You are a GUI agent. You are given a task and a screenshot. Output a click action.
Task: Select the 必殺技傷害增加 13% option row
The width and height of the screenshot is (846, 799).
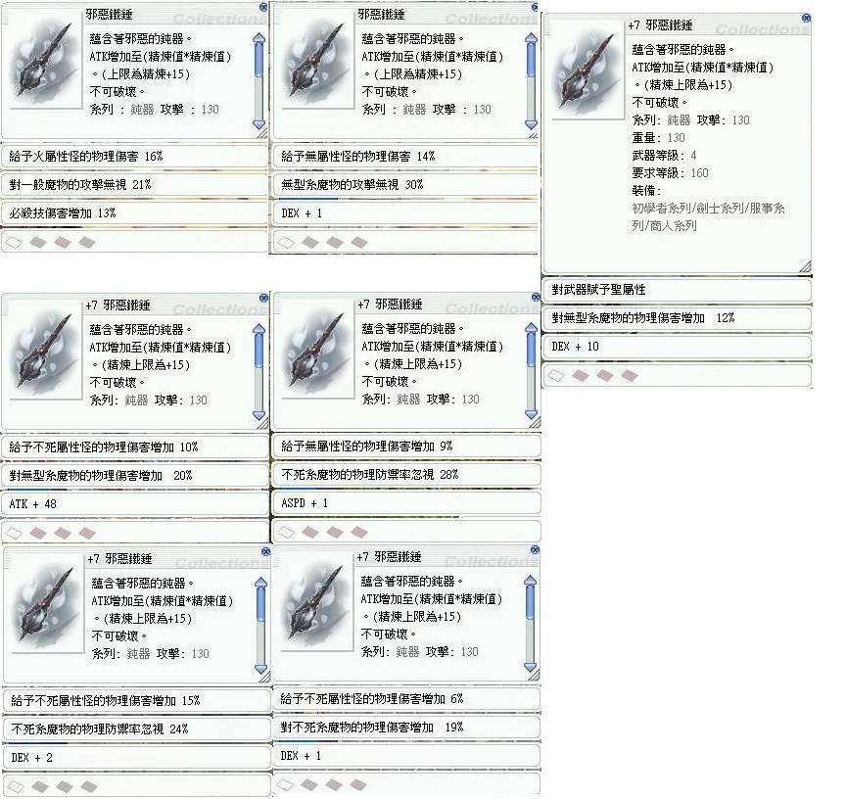click(135, 213)
